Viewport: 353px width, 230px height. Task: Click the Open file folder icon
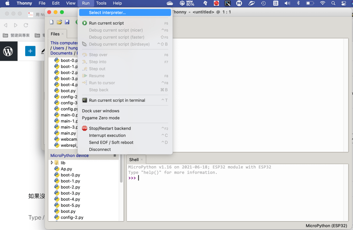click(x=59, y=22)
